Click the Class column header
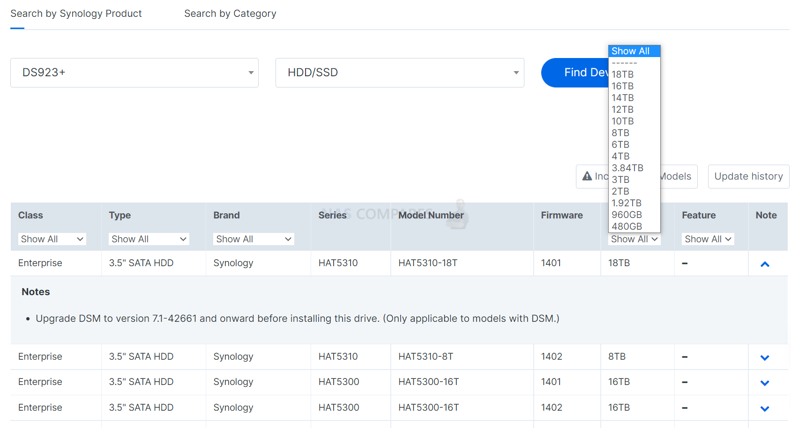Image resolution: width=791 pixels, height=428 pixels. tap(30, 215)
